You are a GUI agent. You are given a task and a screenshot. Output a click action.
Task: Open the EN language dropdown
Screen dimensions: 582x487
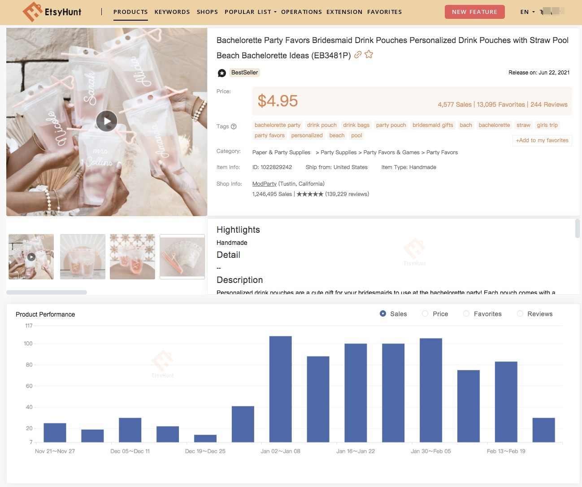527,12
